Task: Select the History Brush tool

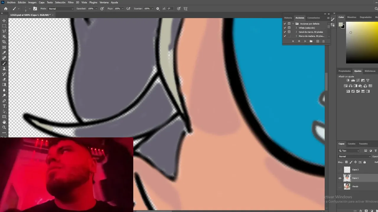Action: point(4,74)
